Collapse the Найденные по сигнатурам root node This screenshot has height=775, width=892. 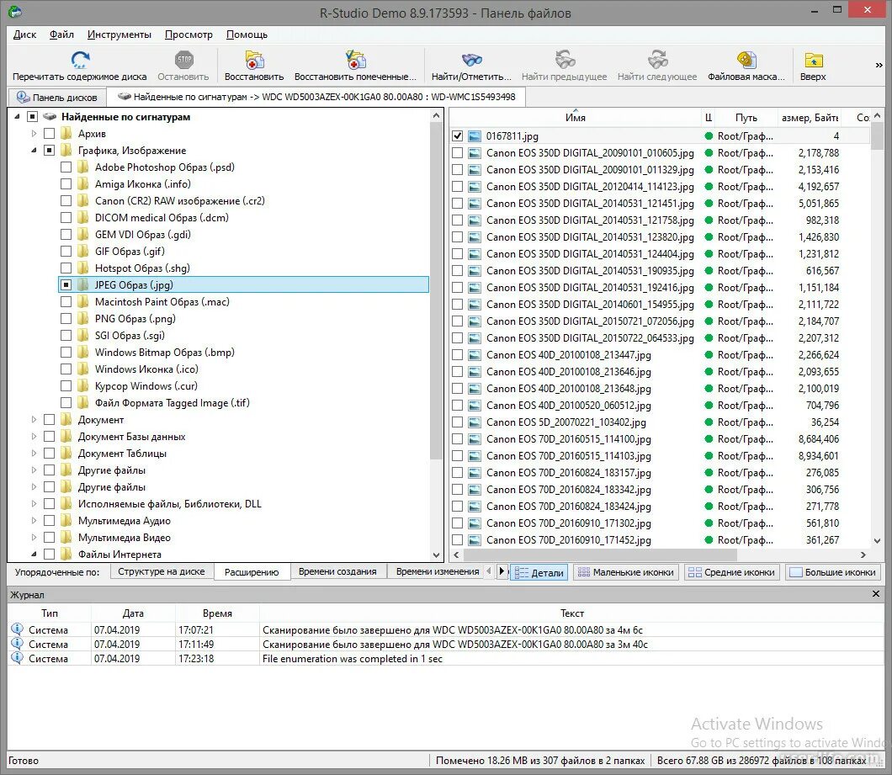17,117
